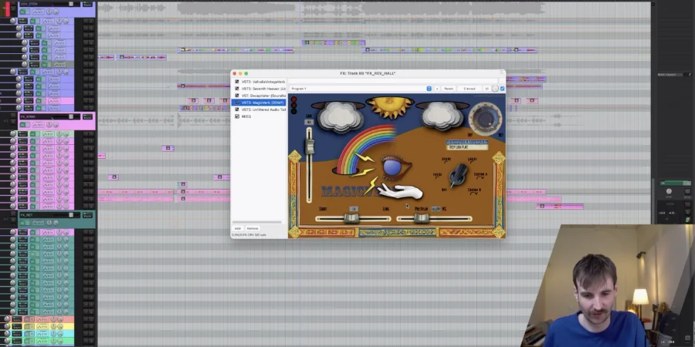Click the Custom A mode label
The image size is (695, 347).
[x=480, y=174]
